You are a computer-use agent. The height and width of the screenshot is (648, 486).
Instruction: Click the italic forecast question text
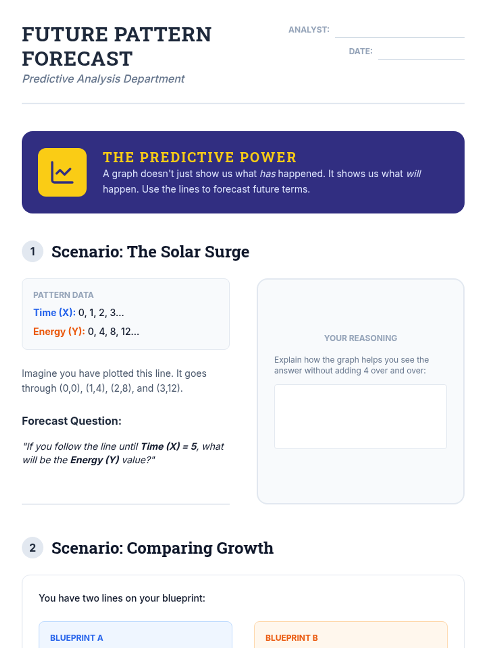coord(123,453)
